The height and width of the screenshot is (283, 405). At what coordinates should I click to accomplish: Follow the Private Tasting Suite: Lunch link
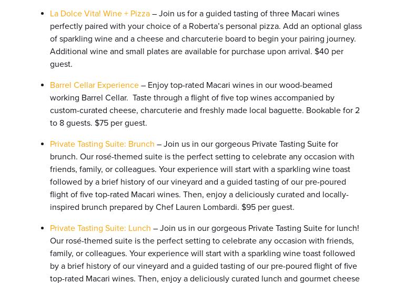[x=100, y=228]
